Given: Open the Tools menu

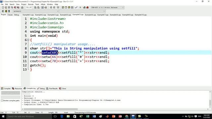Looking at the screenshot, I should pos(37,4).
